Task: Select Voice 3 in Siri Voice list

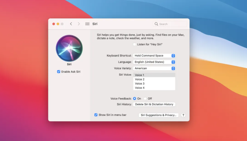Action: click(x=154, y=84)
